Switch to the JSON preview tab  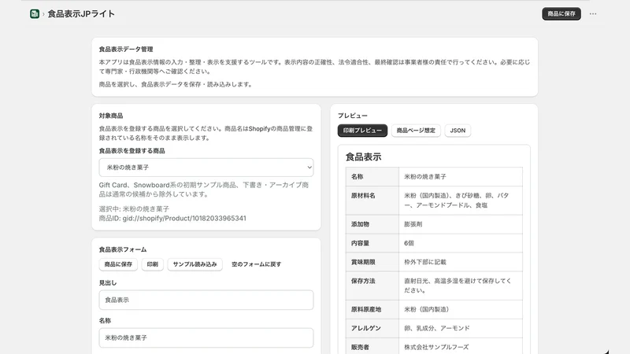click(458, 131)
